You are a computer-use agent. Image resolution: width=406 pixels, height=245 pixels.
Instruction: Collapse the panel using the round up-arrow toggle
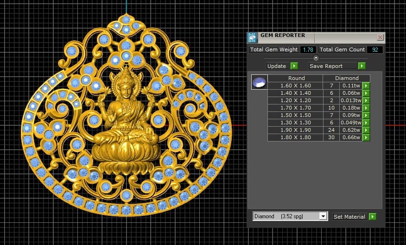(x=316, y=58)
